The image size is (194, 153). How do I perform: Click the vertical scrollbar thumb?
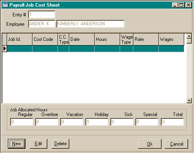[x=189, y=41]
